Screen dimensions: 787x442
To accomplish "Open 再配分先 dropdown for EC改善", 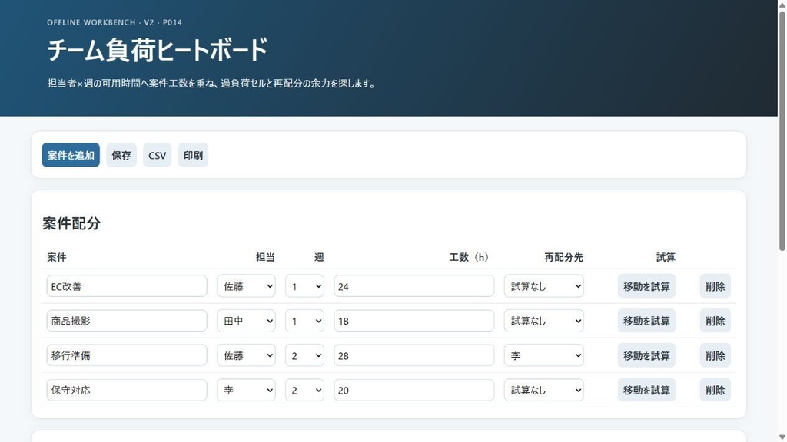I will click(544, 286).
